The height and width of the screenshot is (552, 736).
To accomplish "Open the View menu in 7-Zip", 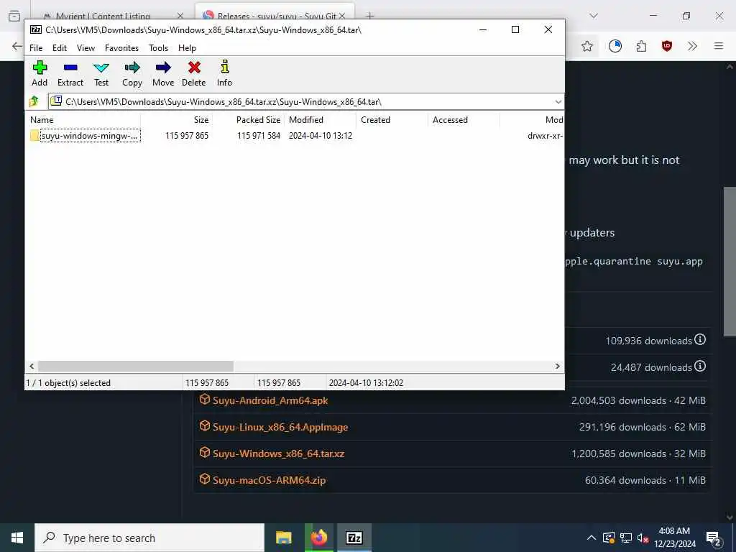I will (x=86, y=48).
